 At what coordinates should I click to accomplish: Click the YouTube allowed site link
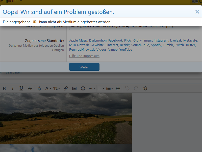(x=126, y=50)
